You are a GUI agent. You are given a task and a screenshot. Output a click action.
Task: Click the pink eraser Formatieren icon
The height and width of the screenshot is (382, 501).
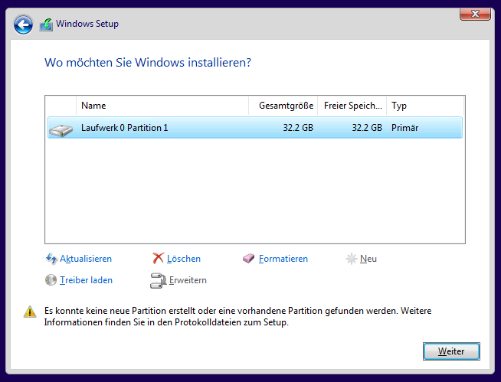[x=248, y=259]
